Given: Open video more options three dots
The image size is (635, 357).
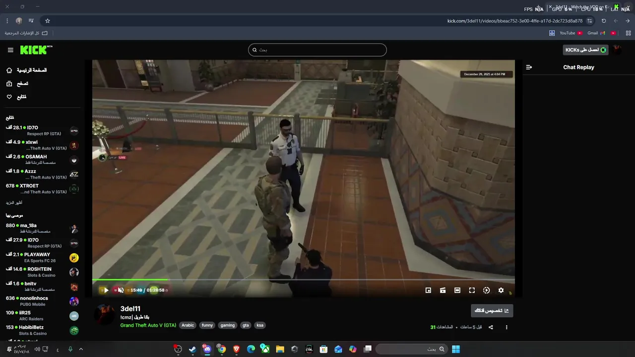Looking at the screenshot, I should [x=507, y=327].
